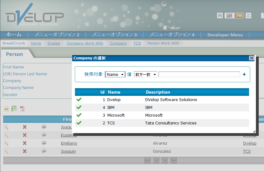Select the Dvelop company with its green checkmark

coord(79,100)
